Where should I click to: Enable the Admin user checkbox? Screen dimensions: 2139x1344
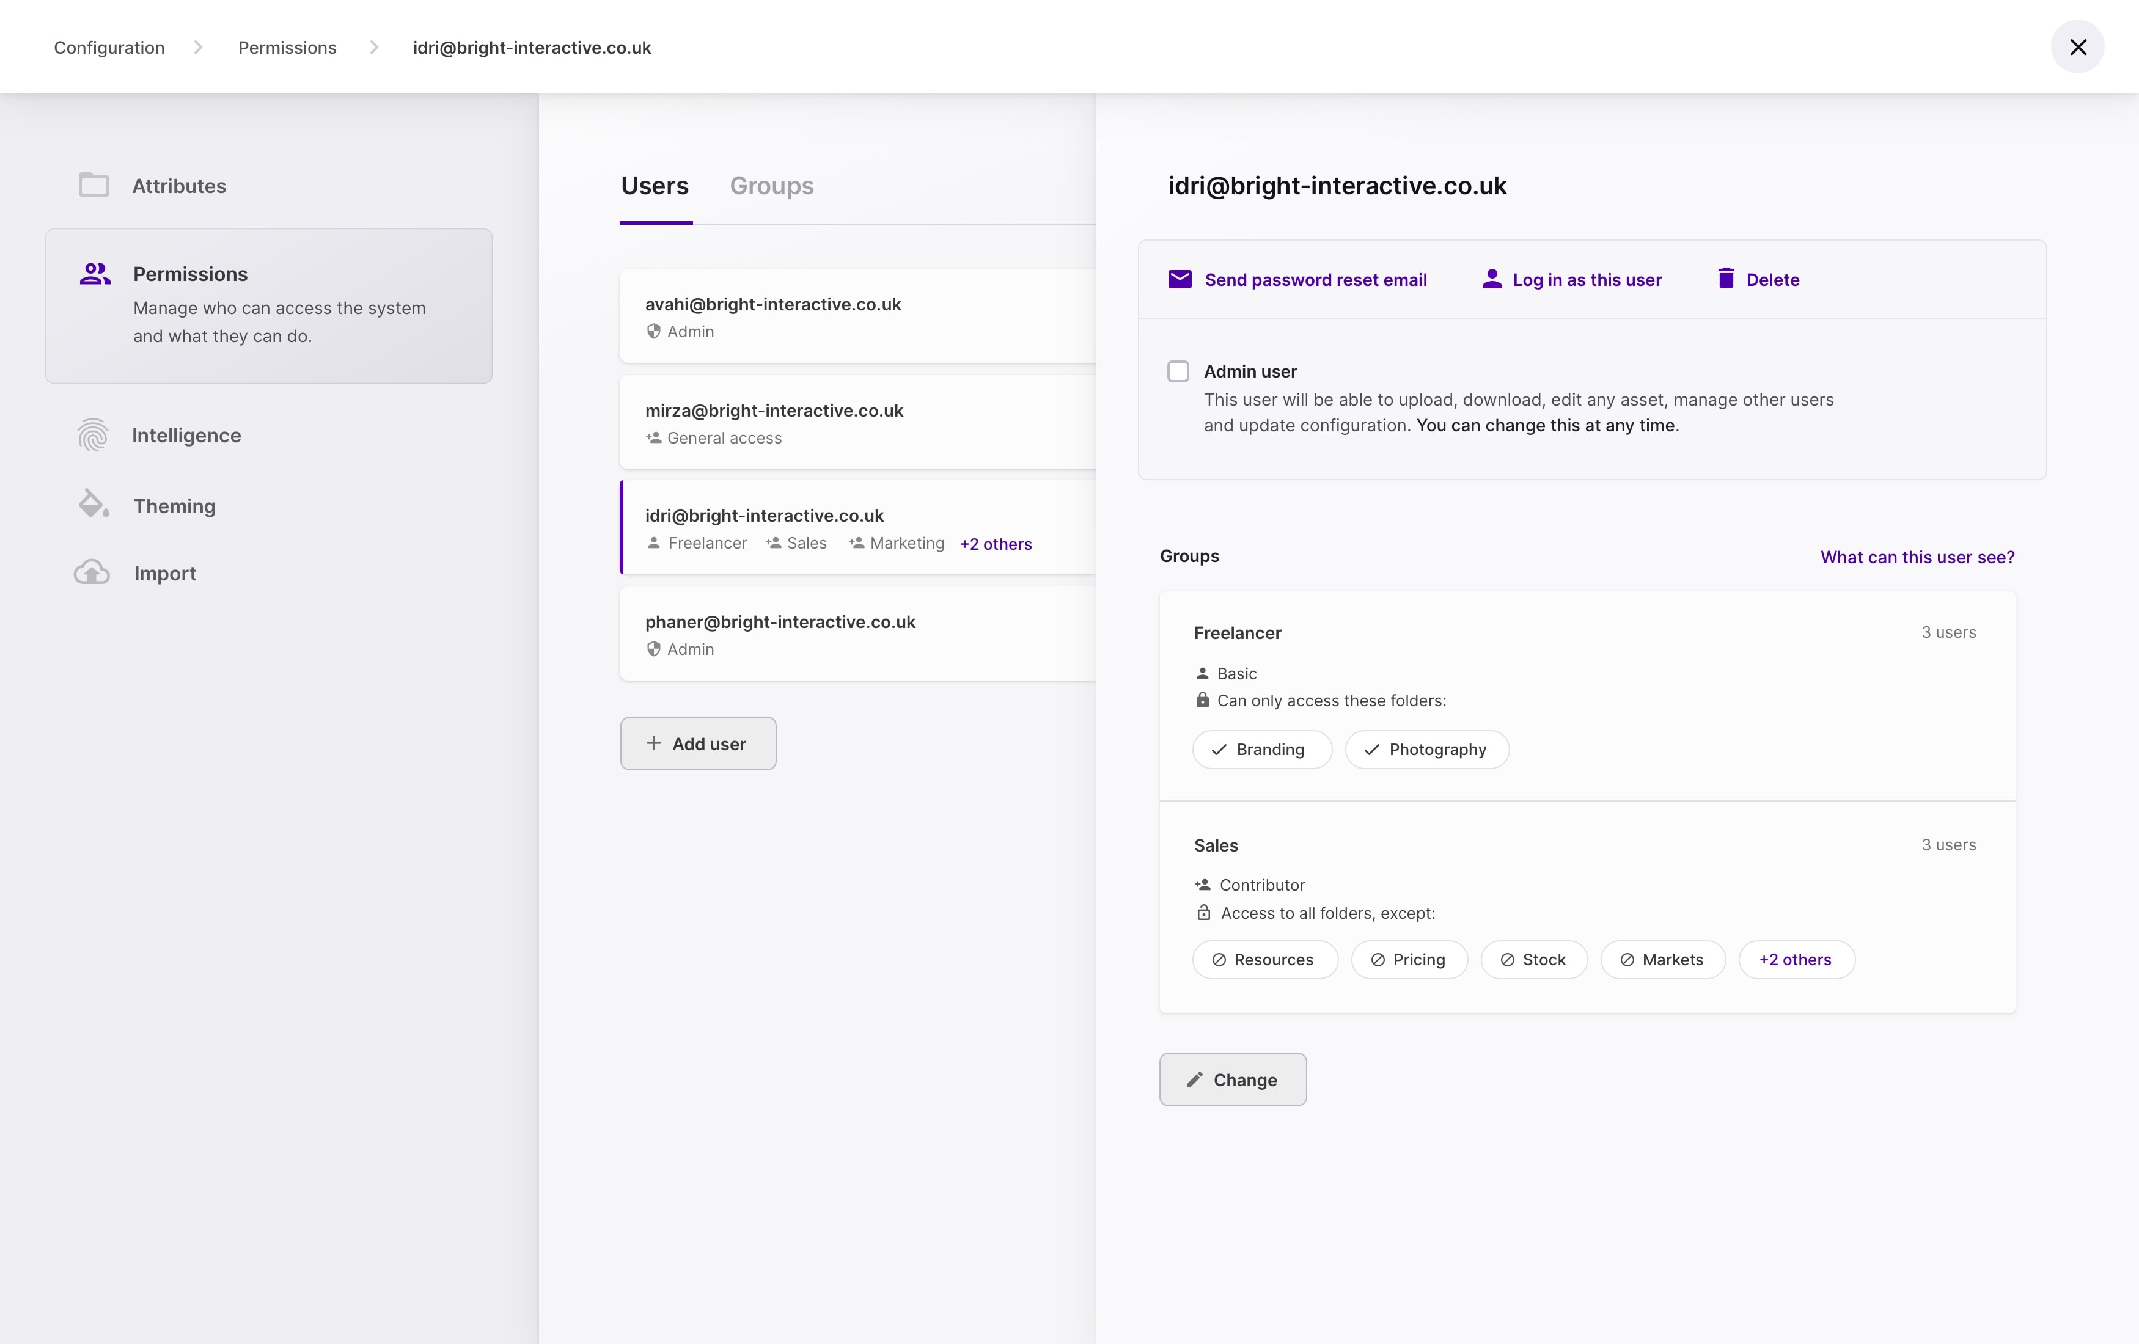coord(1178,371)
